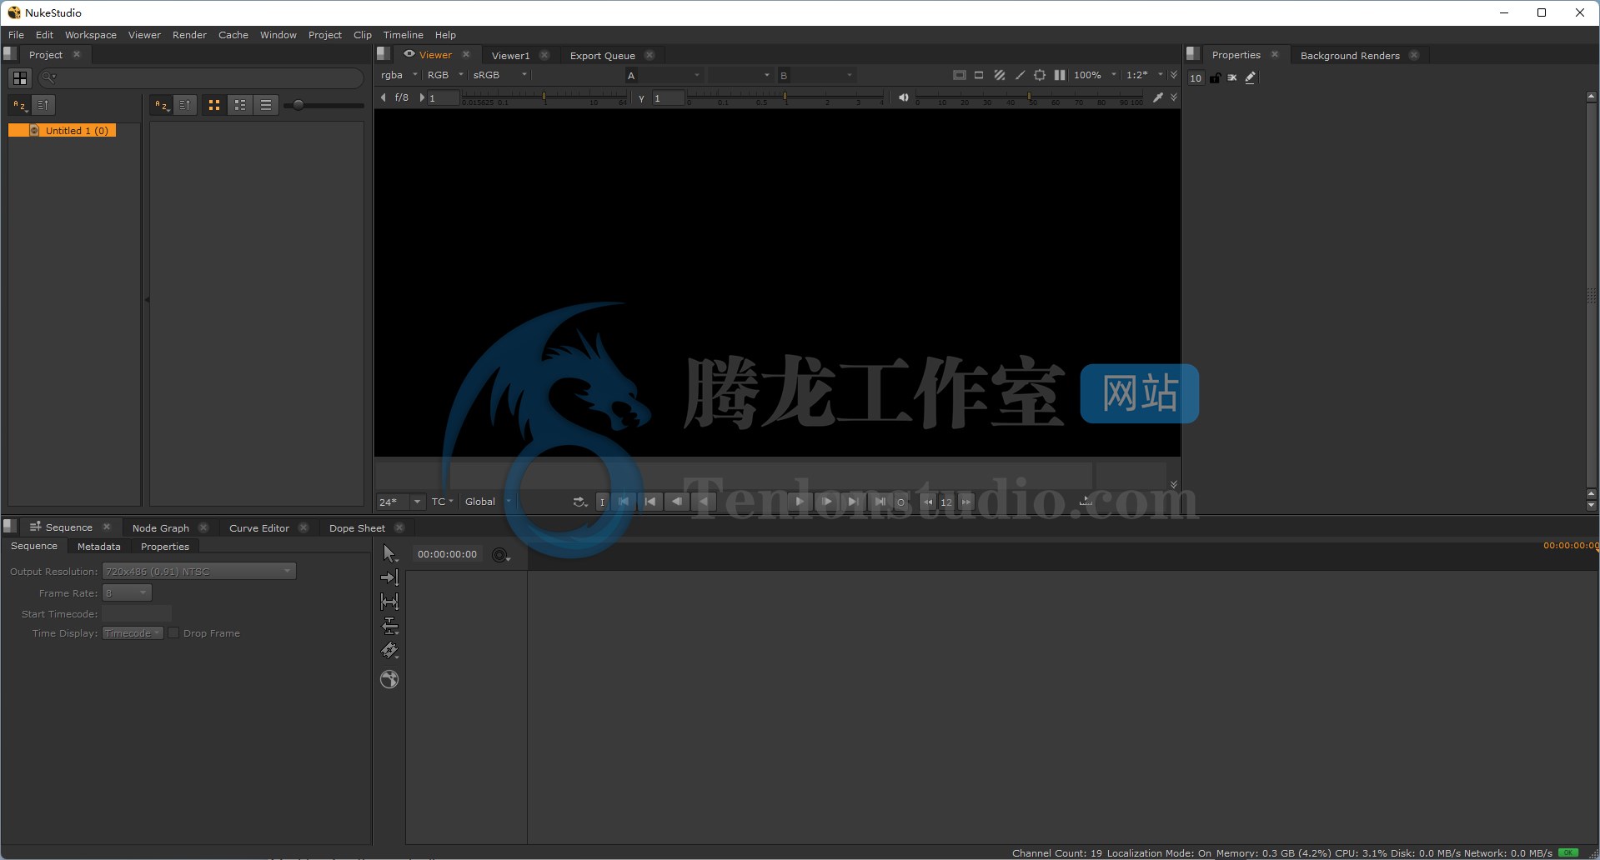1600x860 pixels.
Task: Open the Timeline menu
Action: pos(403,35)
